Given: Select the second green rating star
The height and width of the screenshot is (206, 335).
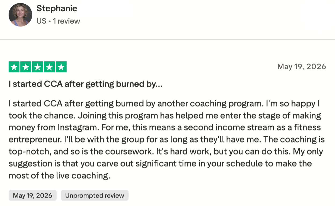Looking at the screenshot, I should tap(26, 67).
